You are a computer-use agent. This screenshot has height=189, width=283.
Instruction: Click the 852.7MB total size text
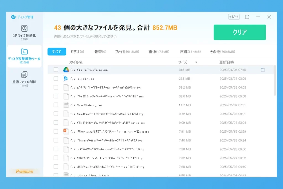[x=165, y=28]
